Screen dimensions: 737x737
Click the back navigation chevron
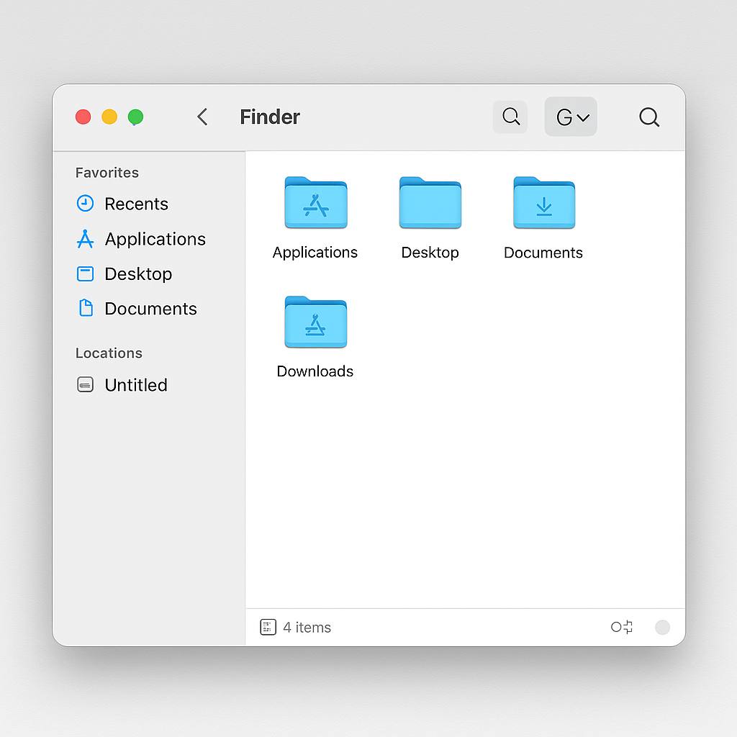(202, 117)
